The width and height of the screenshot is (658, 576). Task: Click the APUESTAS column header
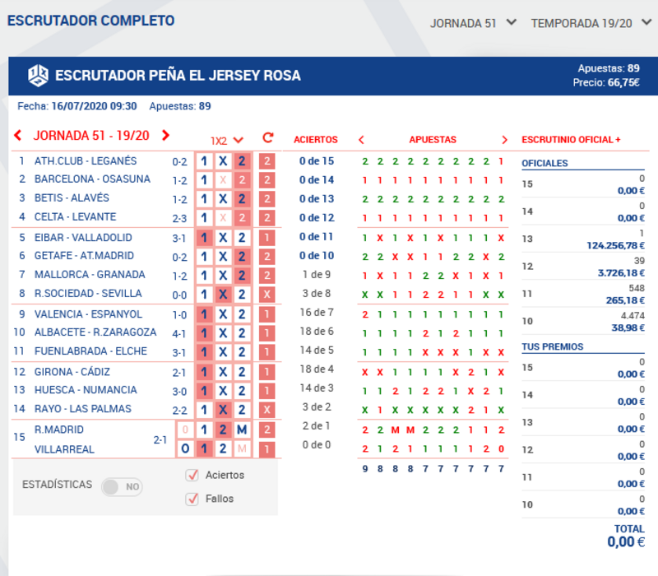(433, 140)
